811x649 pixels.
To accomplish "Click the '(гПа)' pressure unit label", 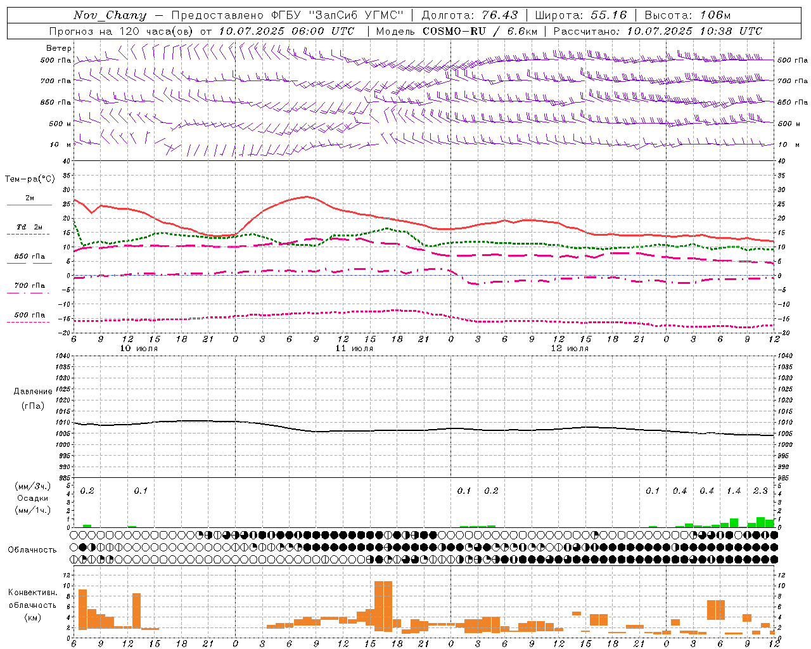I will [x=33, y=406].
